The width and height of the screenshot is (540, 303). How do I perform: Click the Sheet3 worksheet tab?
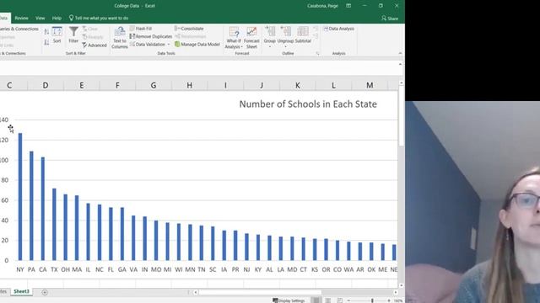coord(21,291)
